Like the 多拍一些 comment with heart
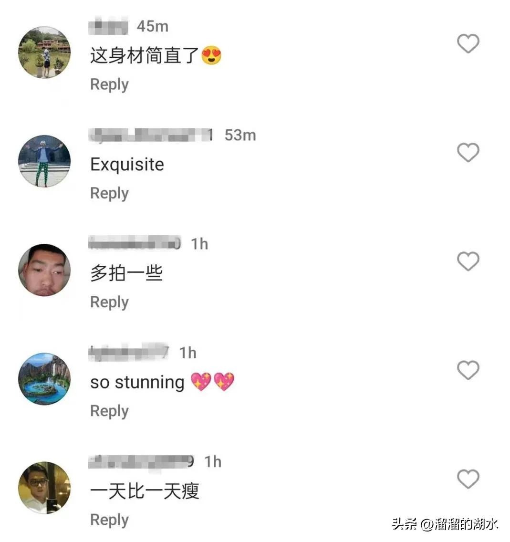Viewport: 510px width, 542px height. pos(468,261)
